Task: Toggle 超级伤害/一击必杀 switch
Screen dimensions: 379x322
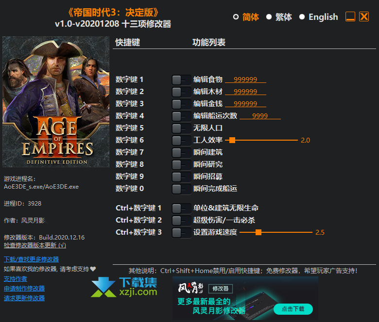Action: pos(181,221)
